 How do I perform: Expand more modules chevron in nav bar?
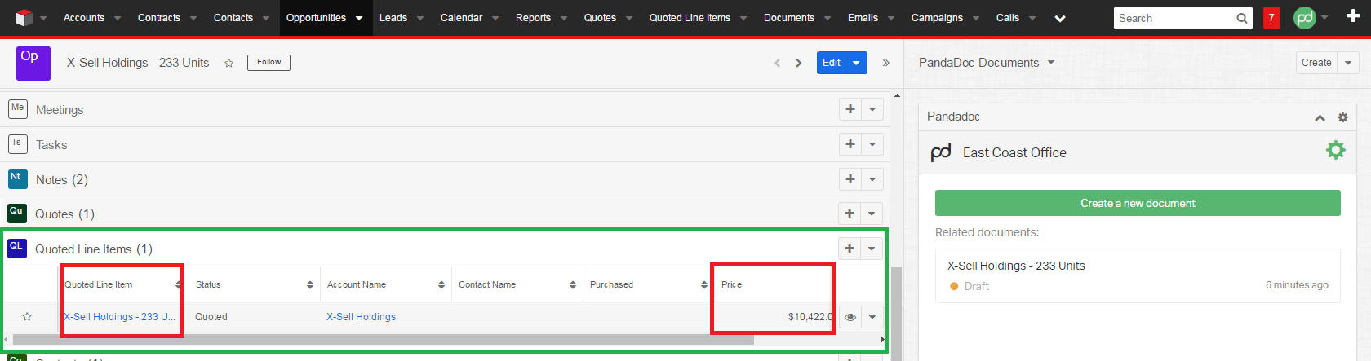pos(1060,18)
